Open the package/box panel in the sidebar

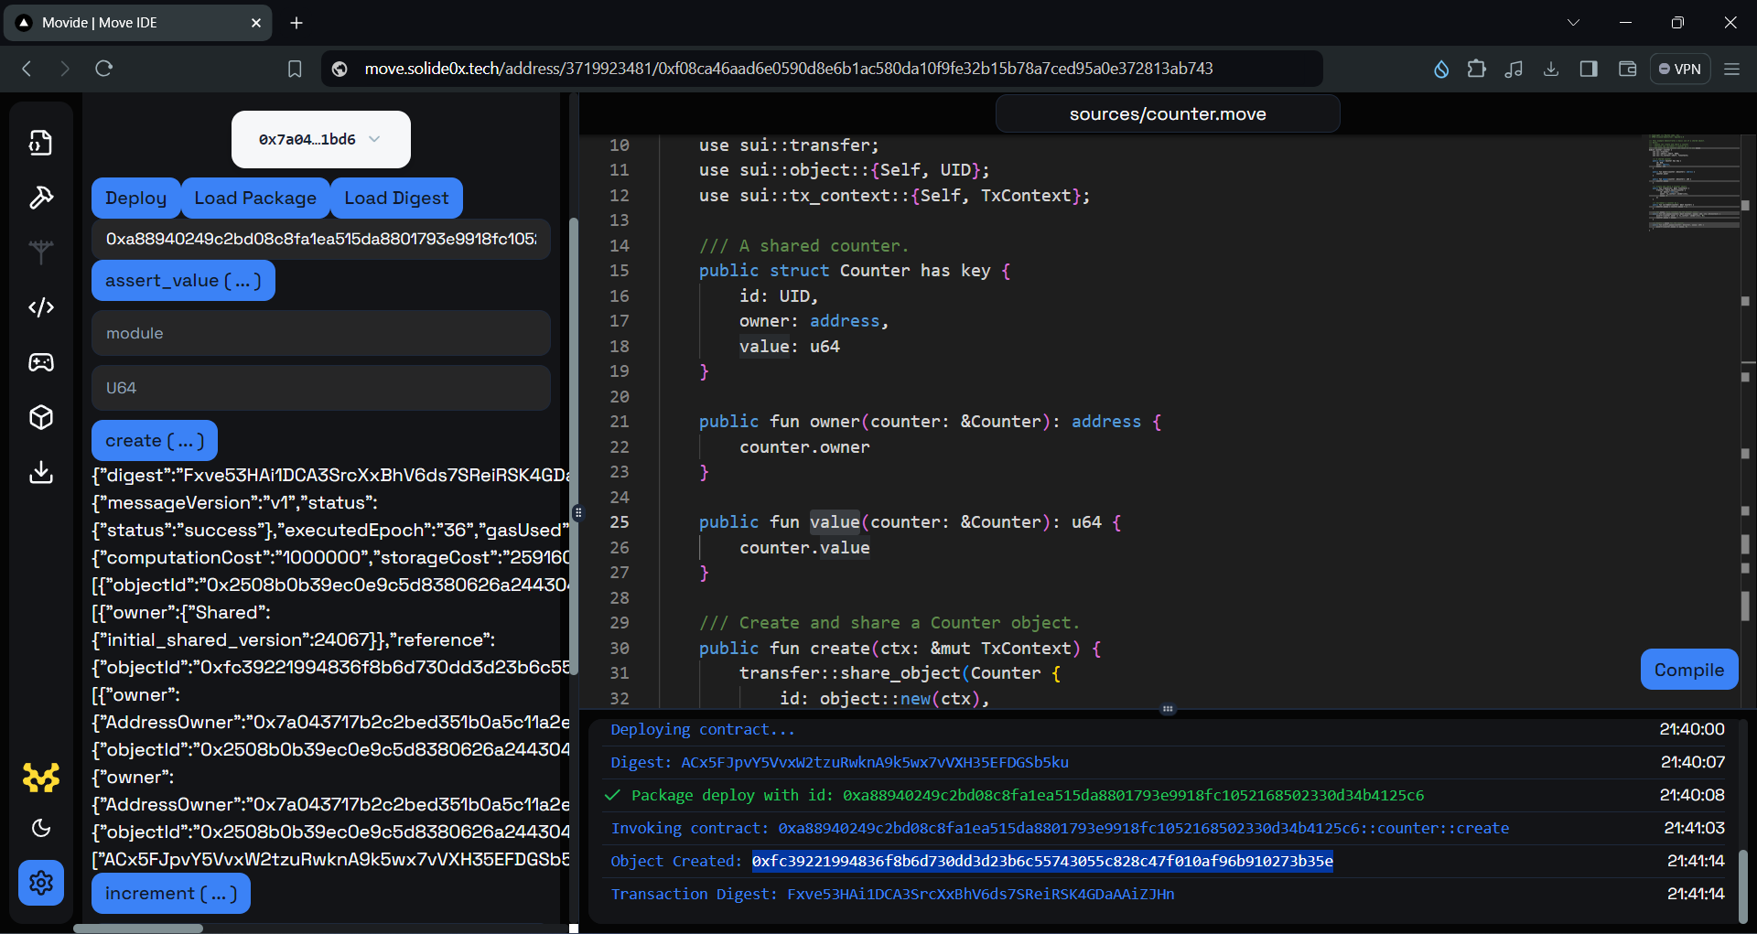40,417
